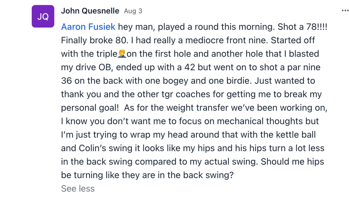Collapse the comment with See less
This screenshot has height=200, width=349.
[78, 188]
